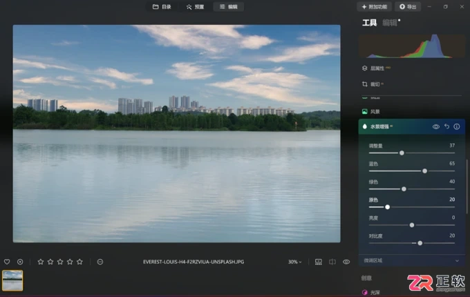The width and height of the screenshot is (470, 297).
Task: Rate the photo four stars
Action: [x=70, y=262]
